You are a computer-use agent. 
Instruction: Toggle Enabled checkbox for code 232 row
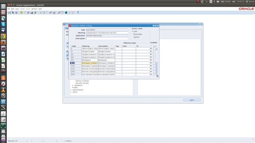[151, 66]
